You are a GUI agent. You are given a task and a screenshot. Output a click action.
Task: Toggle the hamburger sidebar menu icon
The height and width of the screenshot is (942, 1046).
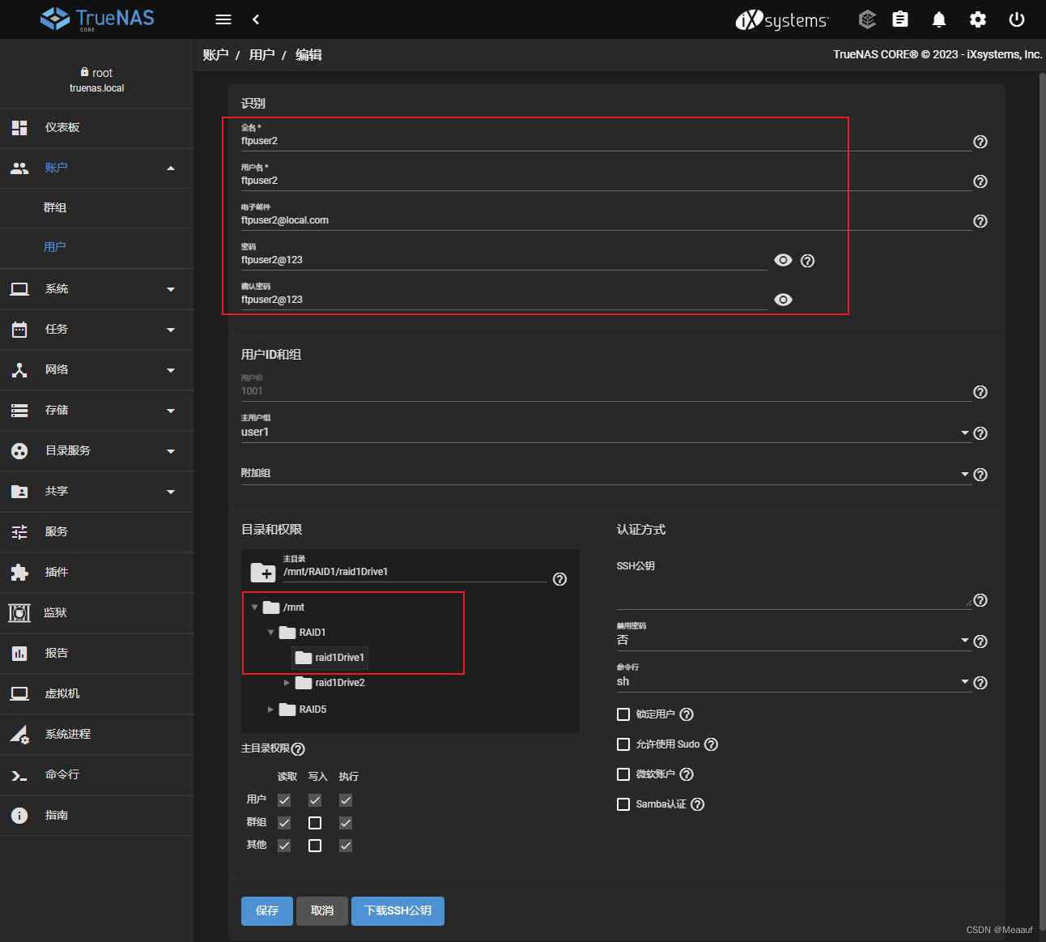(223, 19)
